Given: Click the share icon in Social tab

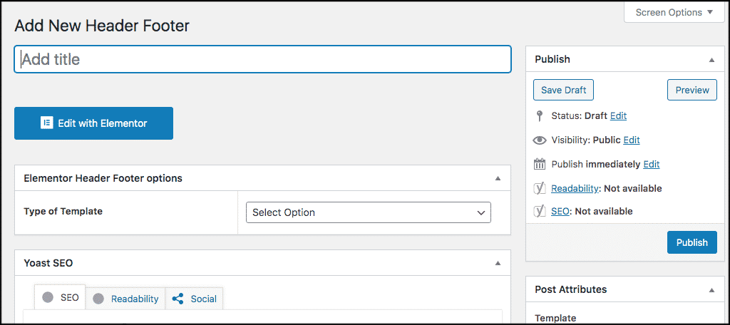Looking at the screenshot, I should click(x=178, y=299).
